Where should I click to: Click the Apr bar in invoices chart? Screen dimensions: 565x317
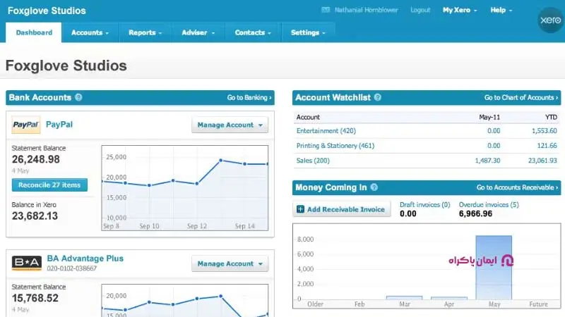449,298
